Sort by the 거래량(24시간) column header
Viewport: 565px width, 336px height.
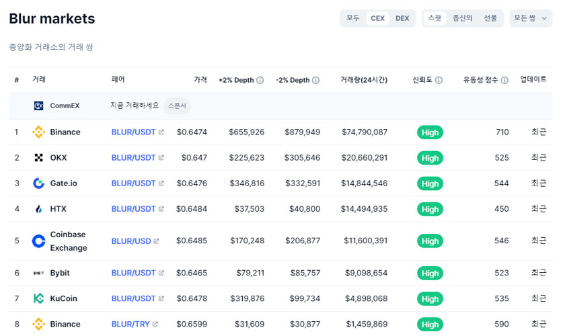(x=364, y=79)
